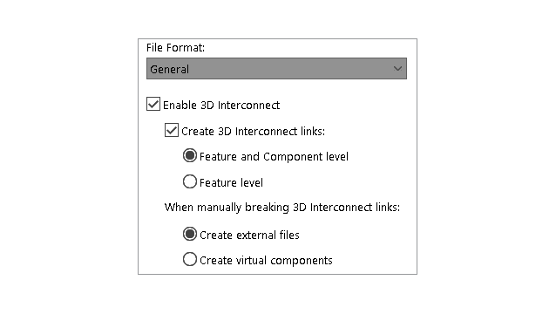The image size is (556, 314).
Task: Select the General text in the format selector
Action: pos(169,69)
